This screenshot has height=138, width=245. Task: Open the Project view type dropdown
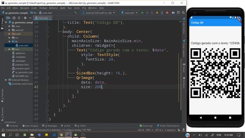coord(8,18)
